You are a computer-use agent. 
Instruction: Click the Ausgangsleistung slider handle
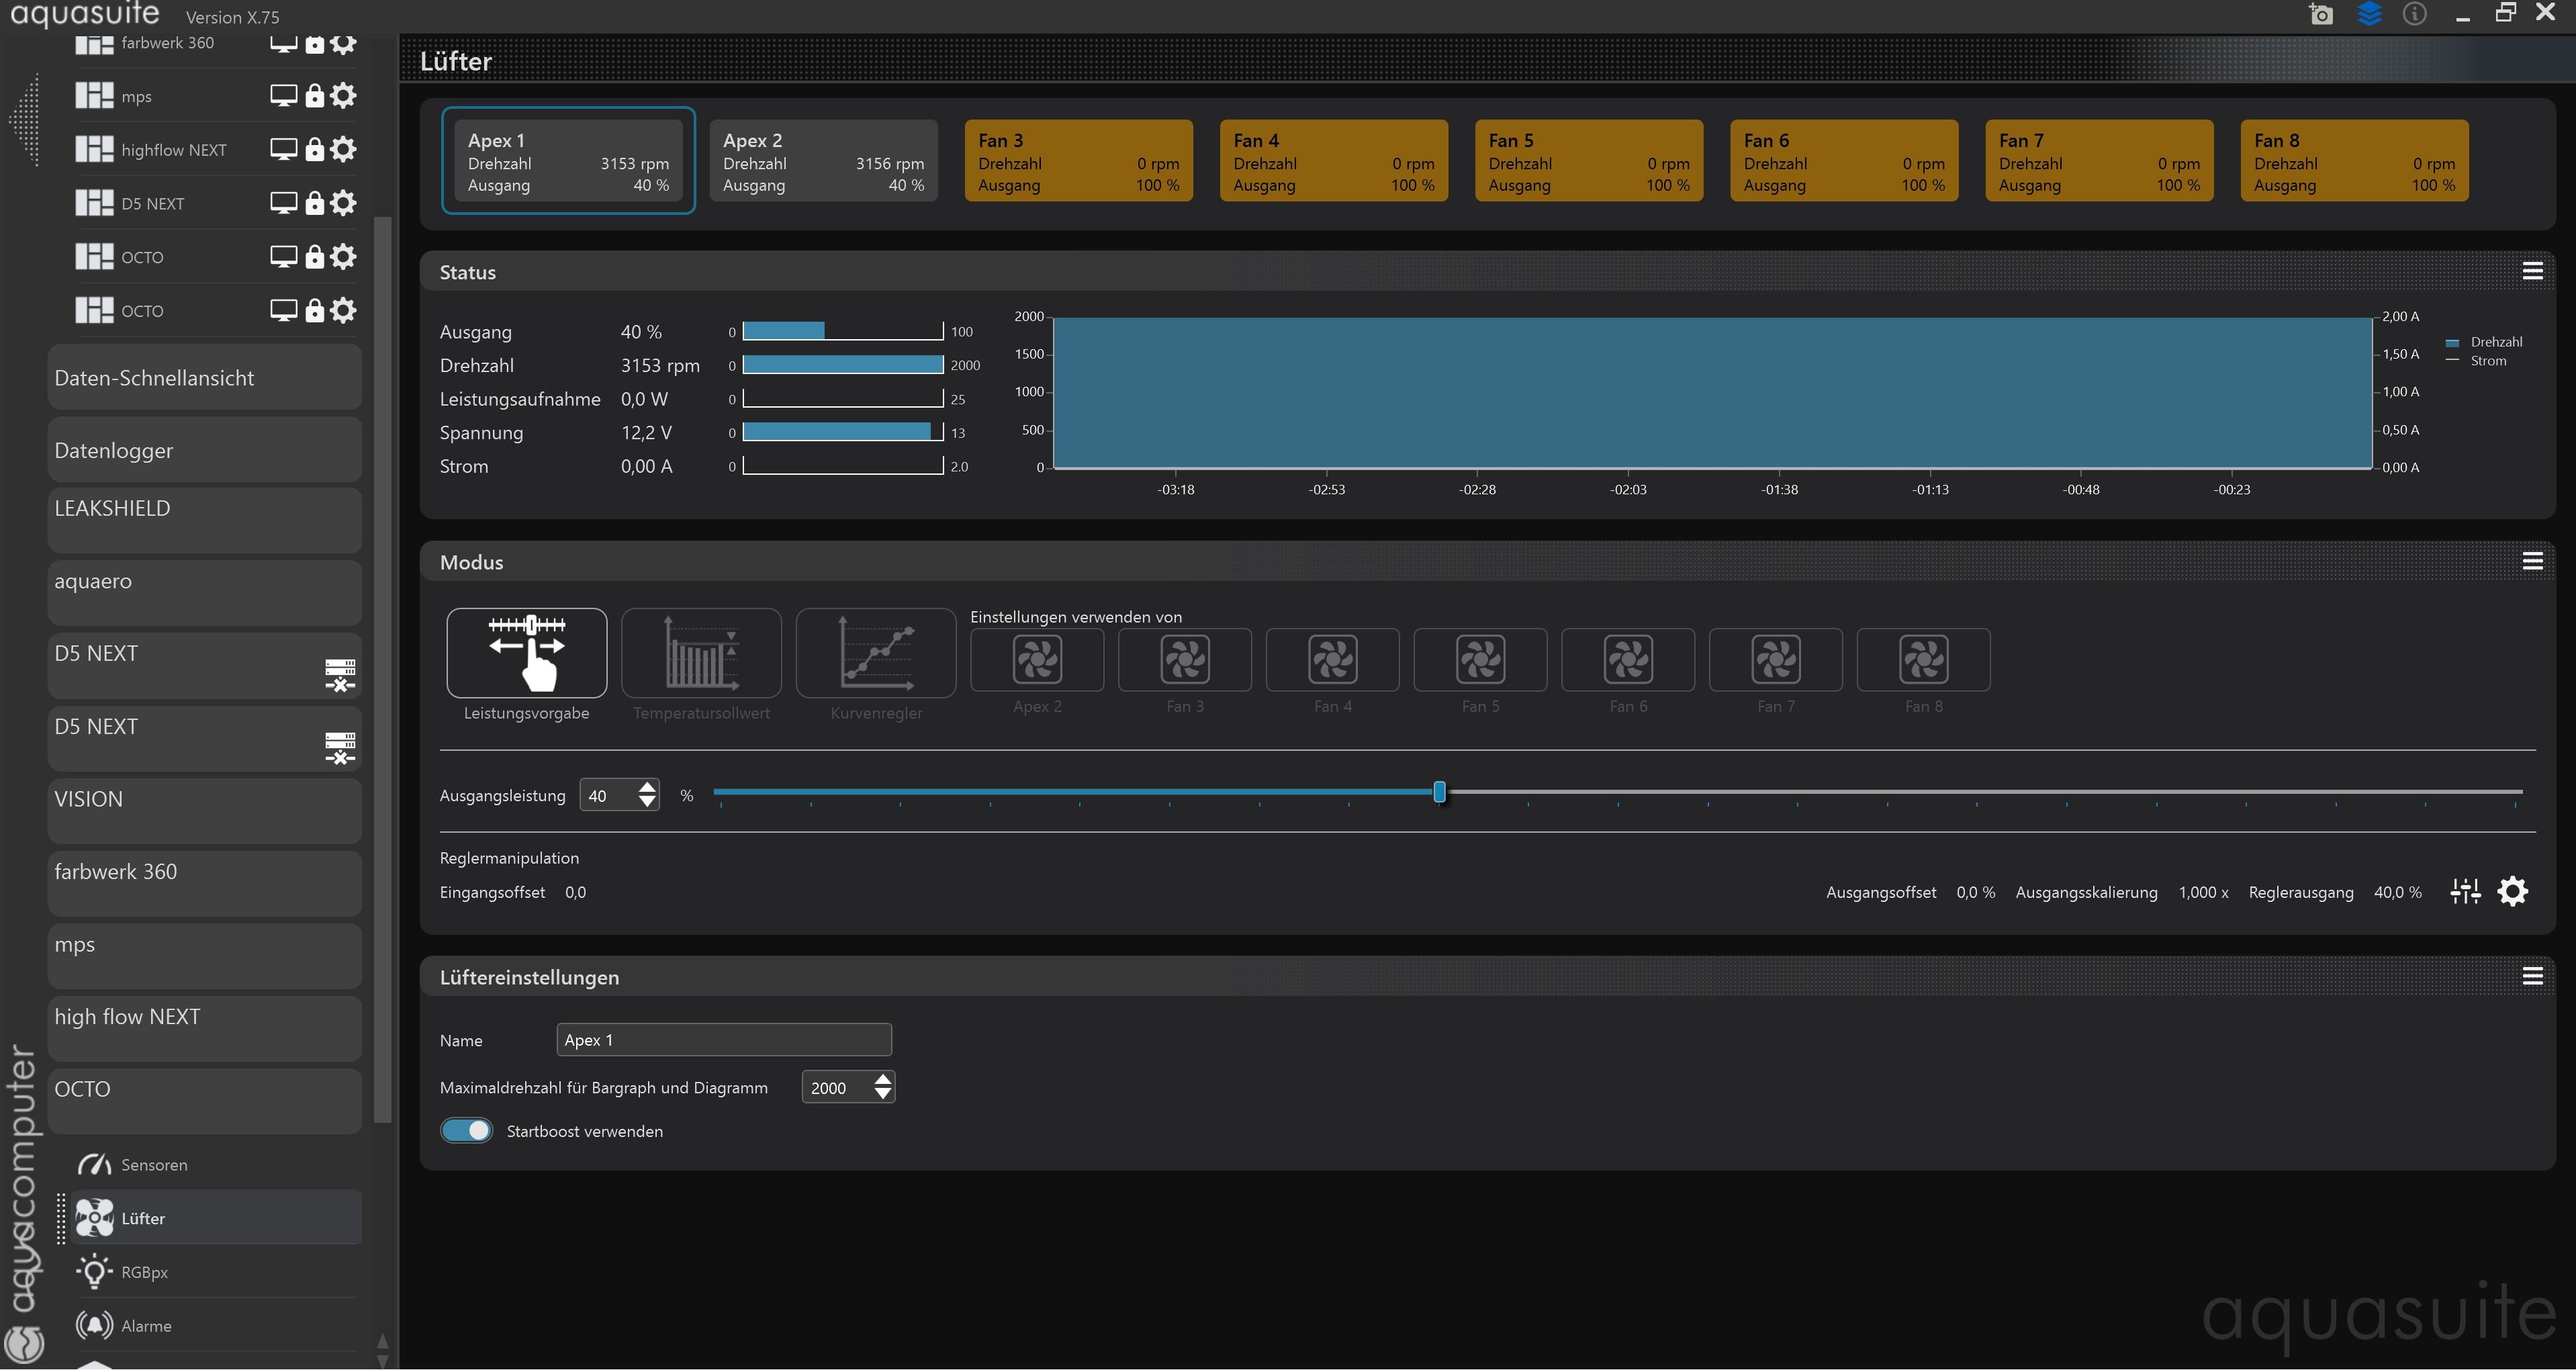[1439, 792]
